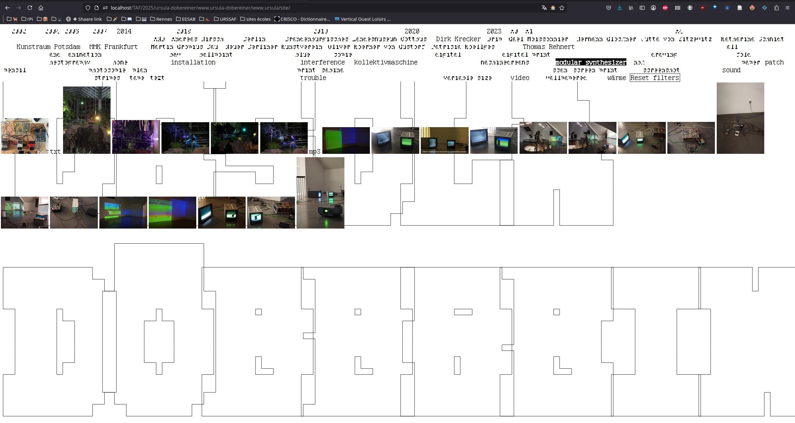Open the uBlock Origin extension icon
Screen dimensions: 795x423
pyautogui.click(x=702, y=8)
